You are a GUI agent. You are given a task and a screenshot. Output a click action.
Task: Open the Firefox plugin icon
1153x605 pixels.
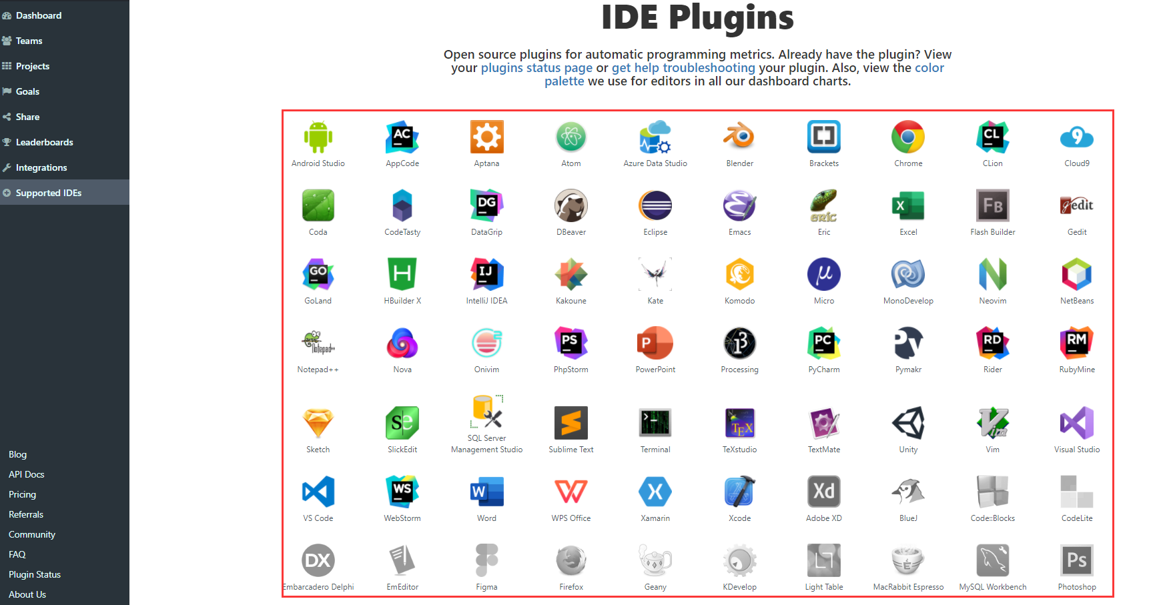[571, 560]
